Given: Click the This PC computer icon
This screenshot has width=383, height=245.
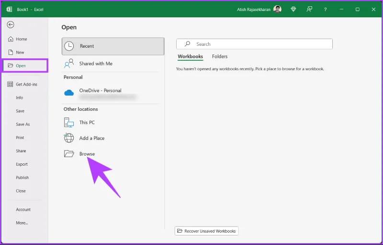Looking at the screenshot, I should tap(69, 122).
